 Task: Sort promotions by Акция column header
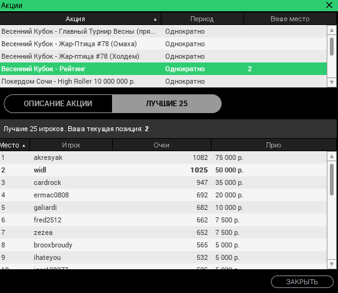[80, 19]
